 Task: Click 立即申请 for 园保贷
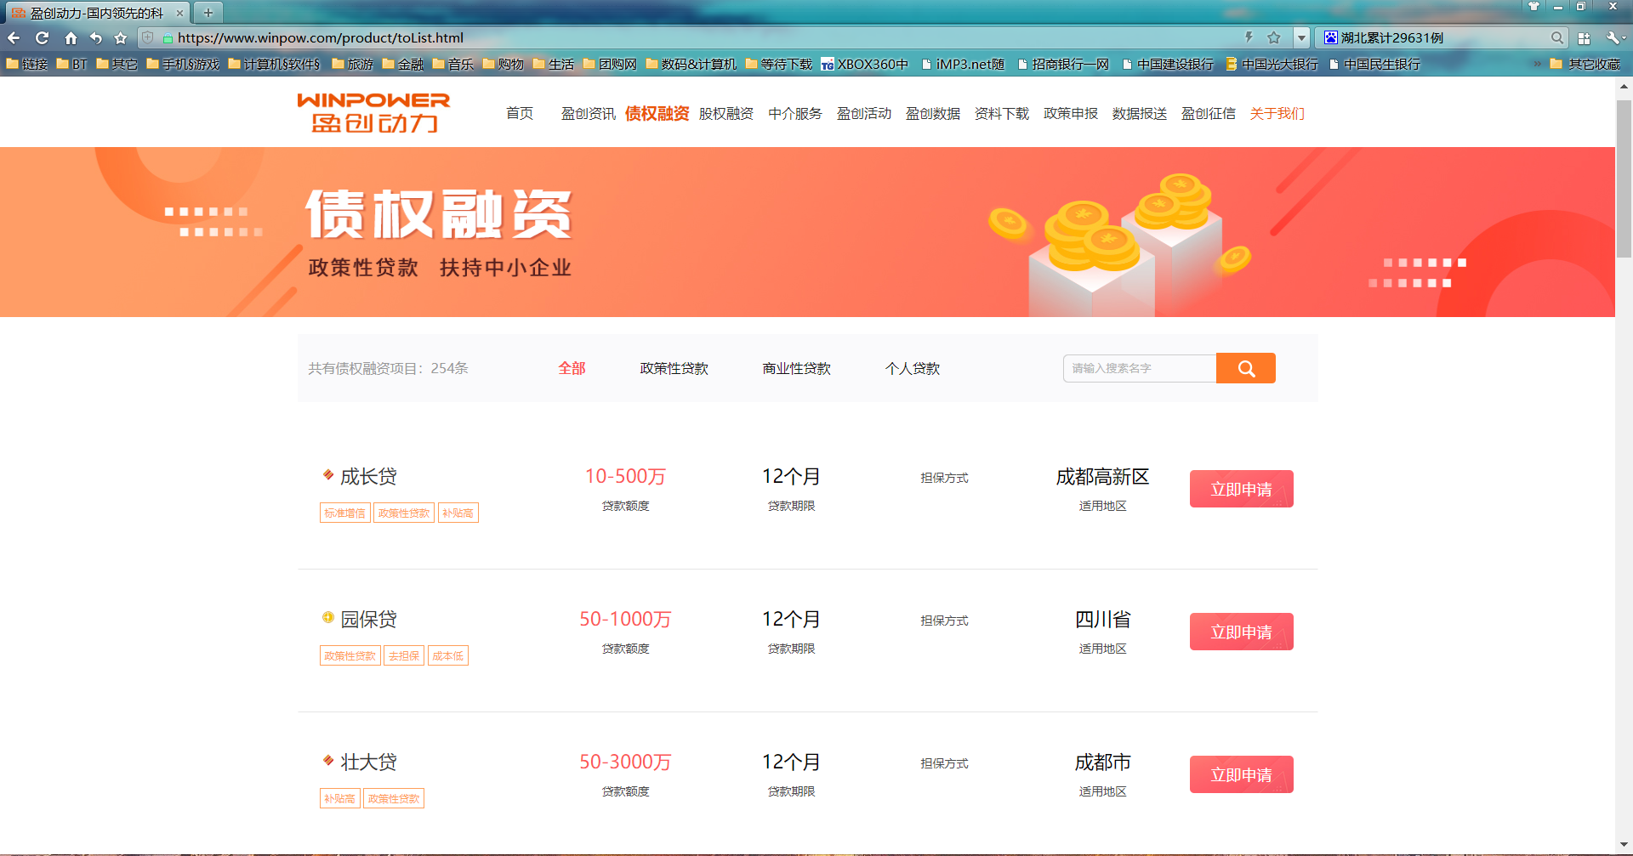(x=1242, y=632)
